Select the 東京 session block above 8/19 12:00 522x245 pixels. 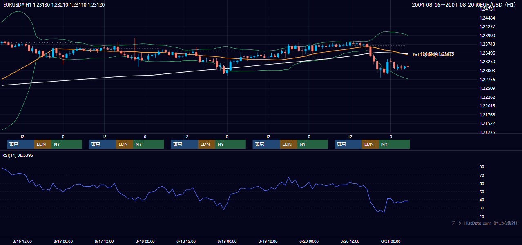(266, 144)
